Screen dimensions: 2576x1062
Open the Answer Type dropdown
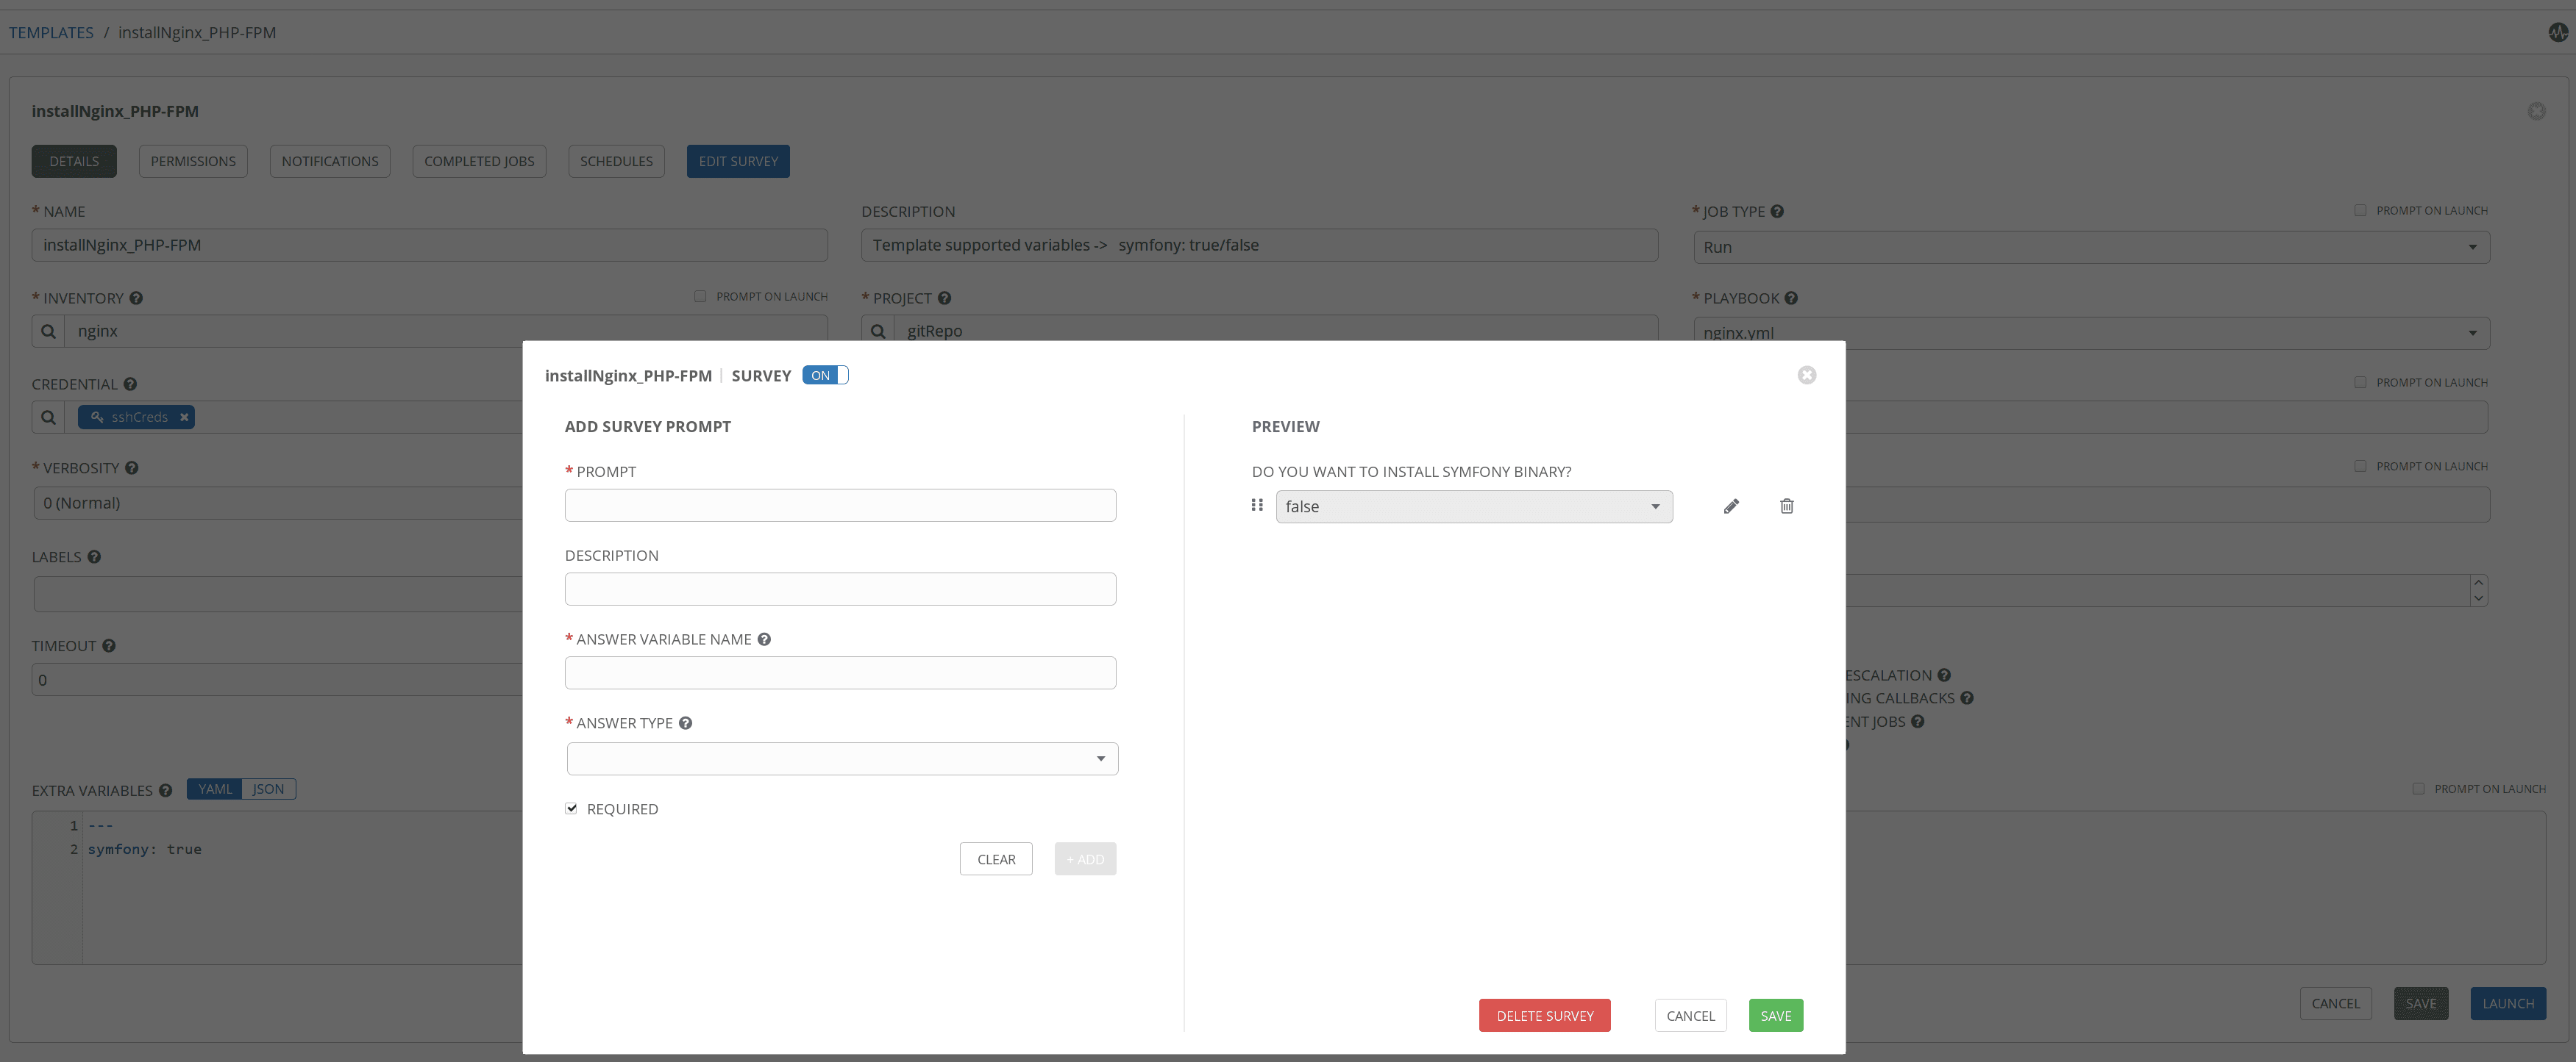pos(842,759)
